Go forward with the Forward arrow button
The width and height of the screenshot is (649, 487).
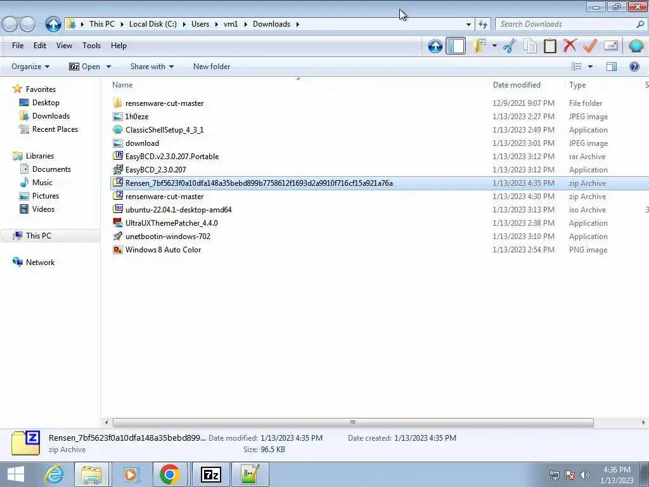tap(27, 24)
